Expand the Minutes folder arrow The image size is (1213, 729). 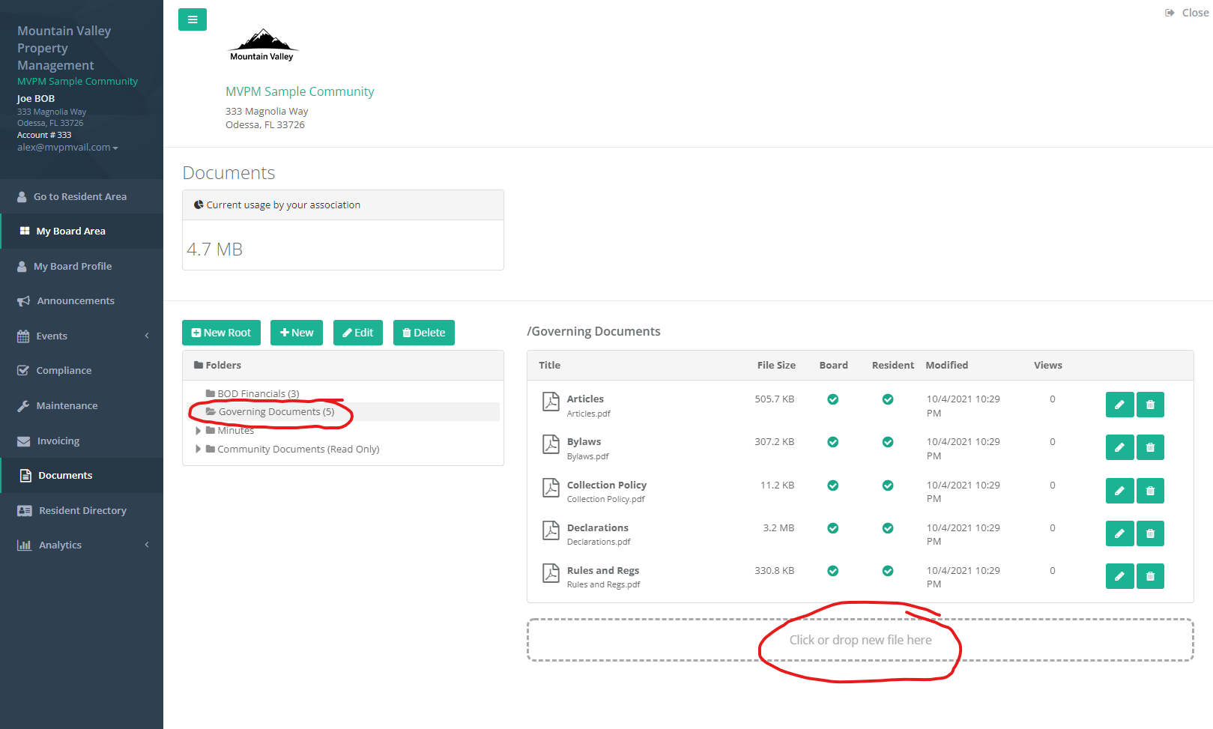[198, 431]
